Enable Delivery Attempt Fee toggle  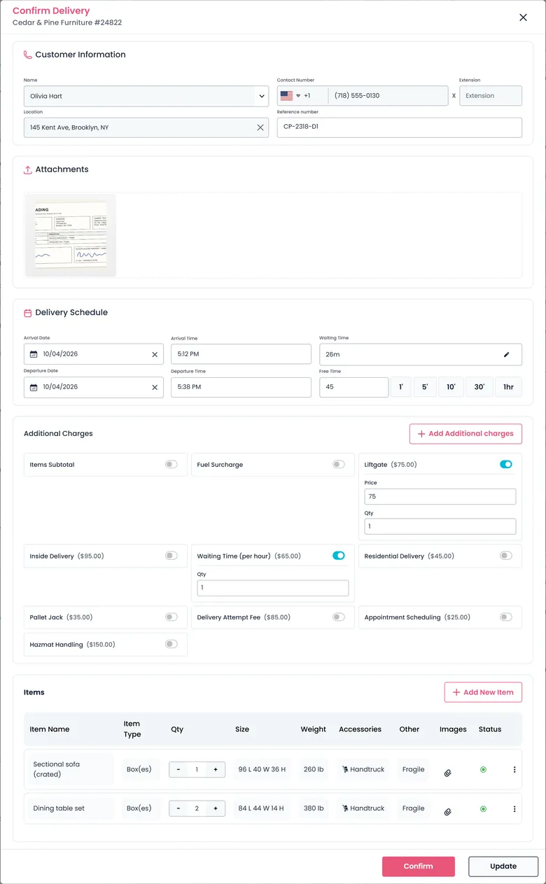339,617
